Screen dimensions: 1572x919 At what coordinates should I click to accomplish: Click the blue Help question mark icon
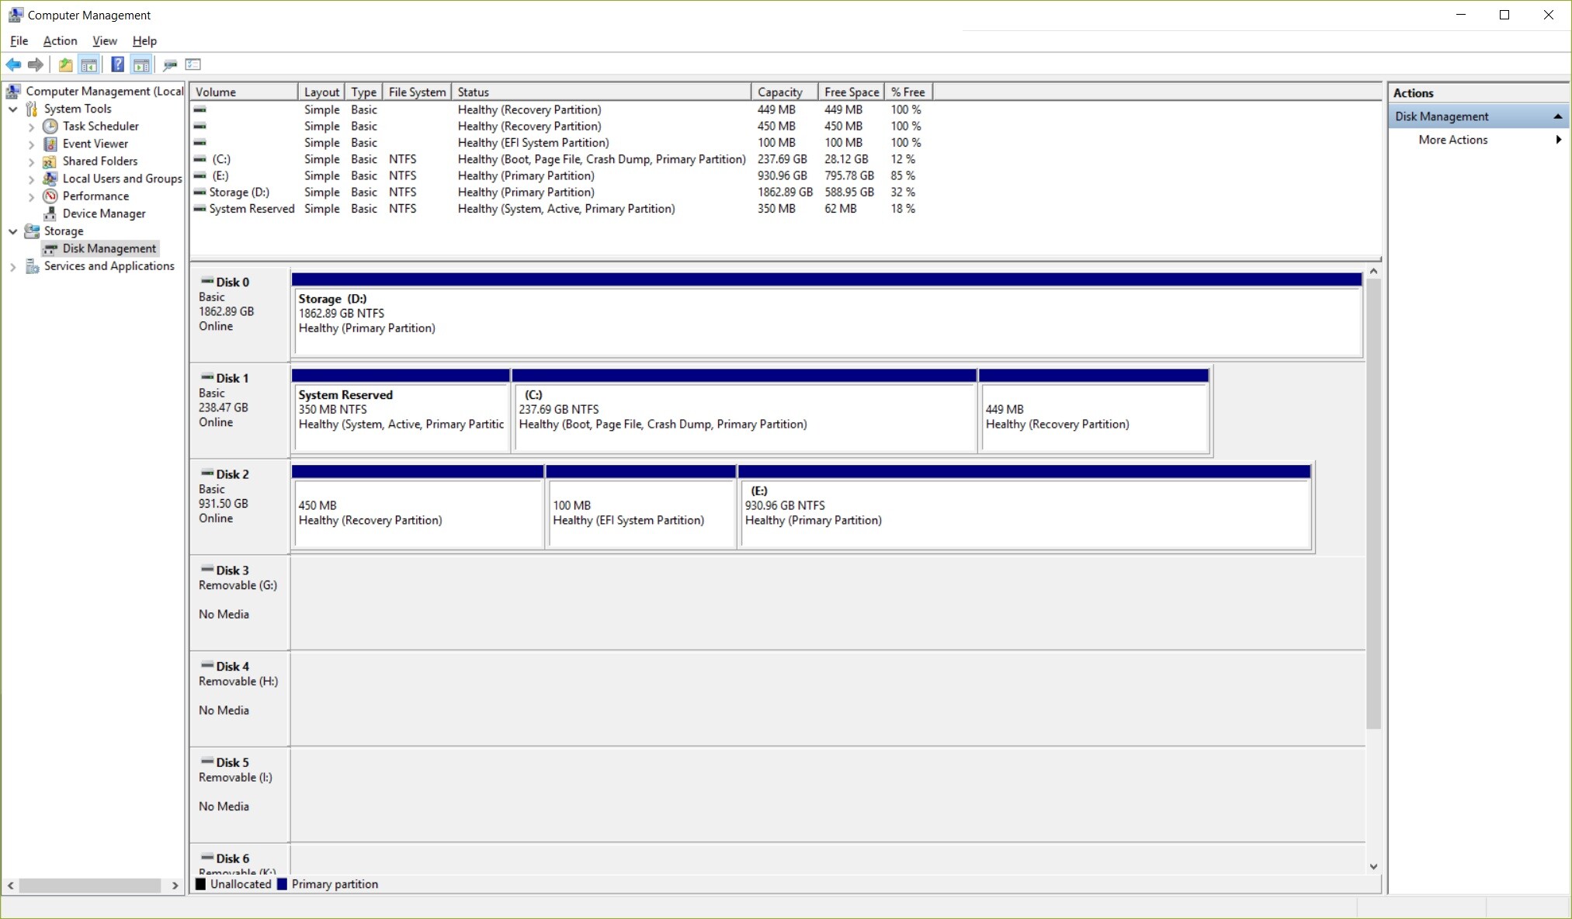[117, 64]
